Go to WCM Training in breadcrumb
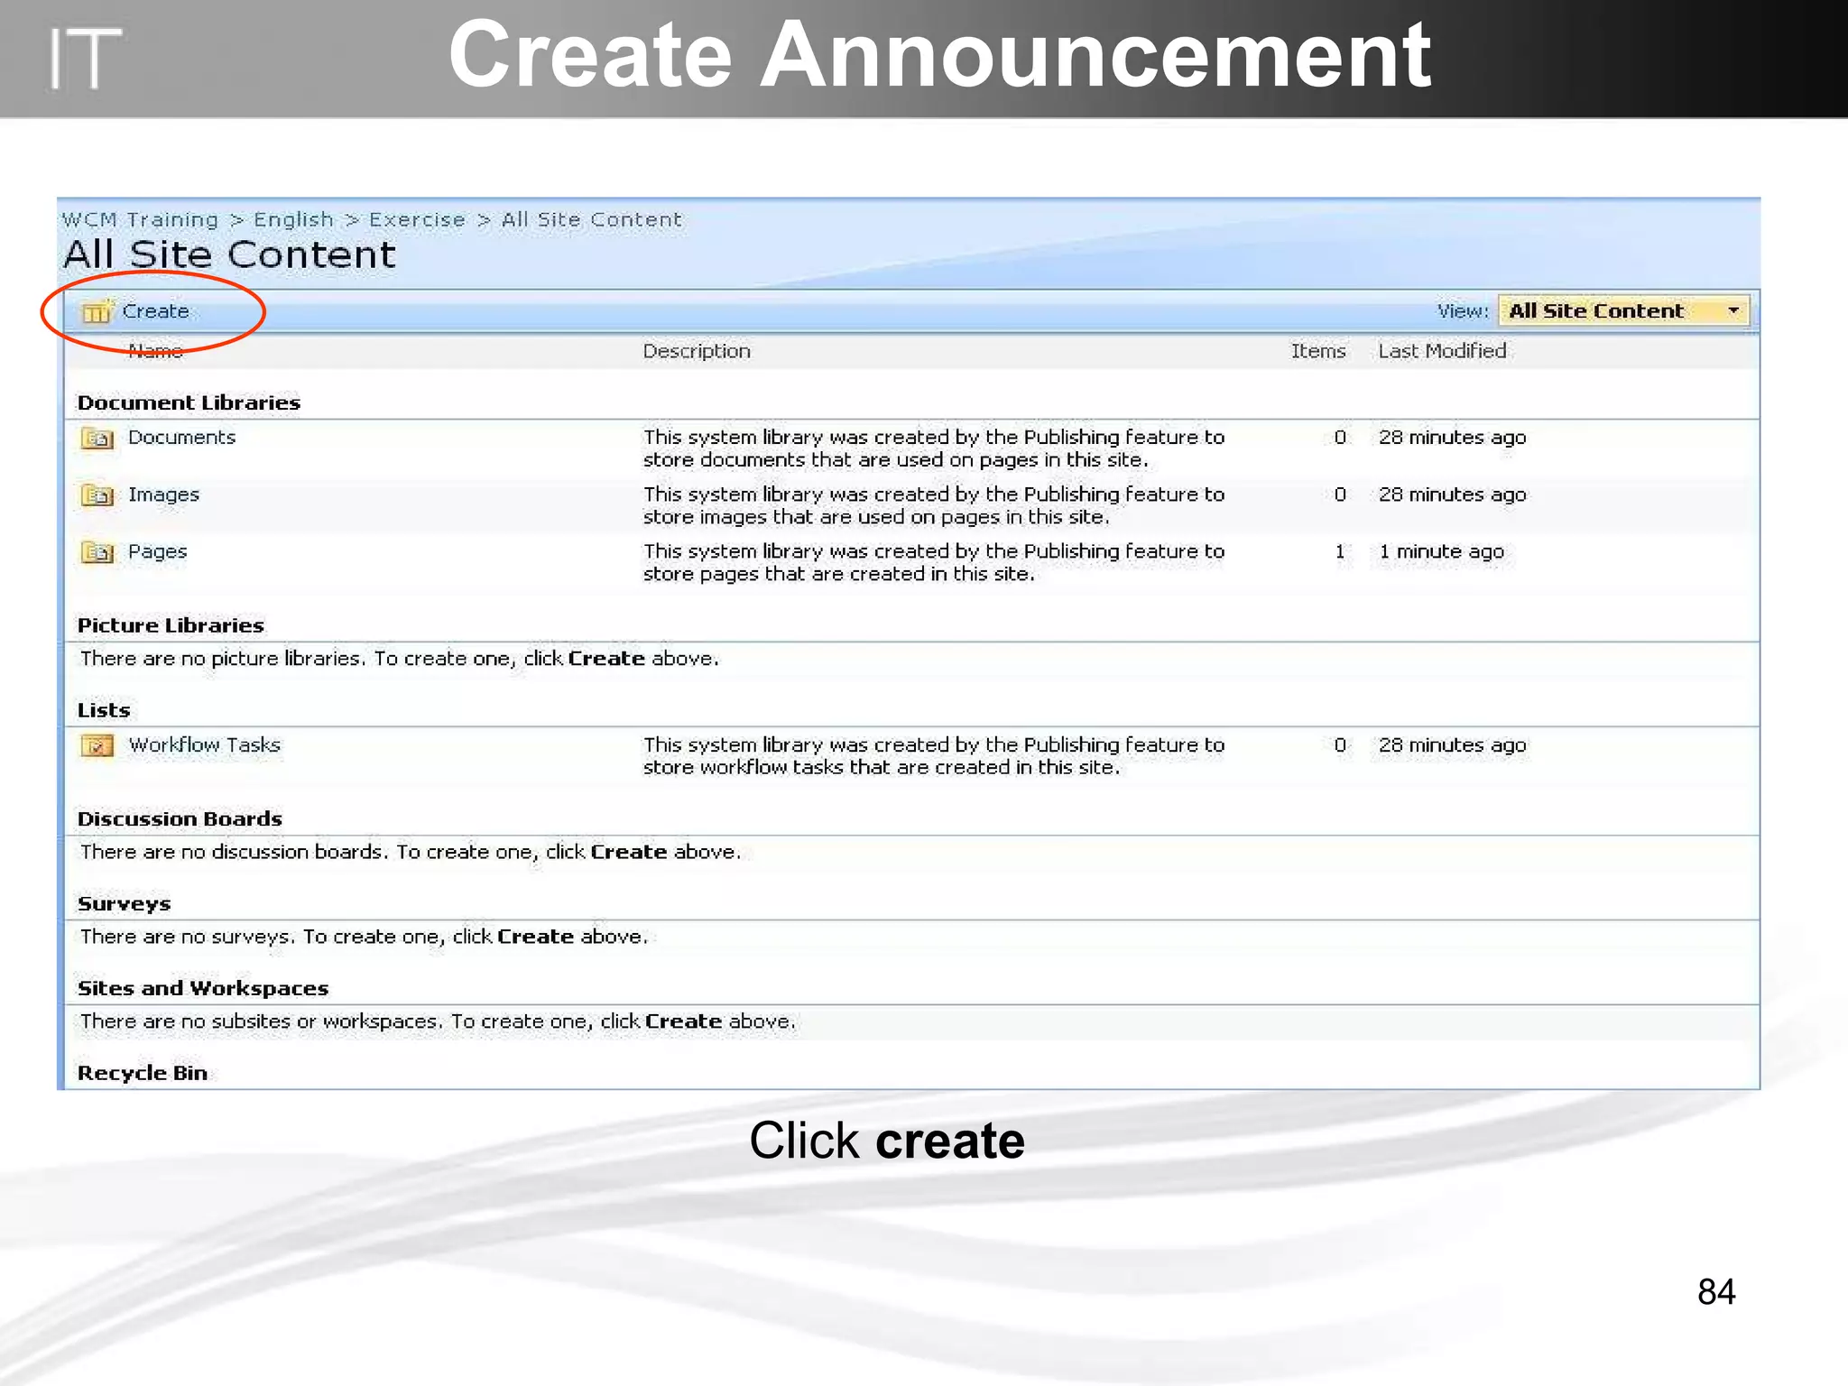The height and width of the screenshot is (1386, 1848). point(140,220)
